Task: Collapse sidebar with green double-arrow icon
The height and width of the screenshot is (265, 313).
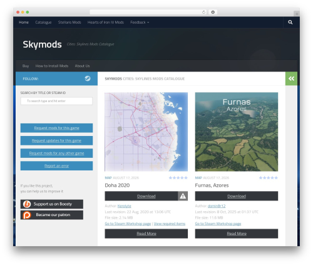Action: (291, 78)
